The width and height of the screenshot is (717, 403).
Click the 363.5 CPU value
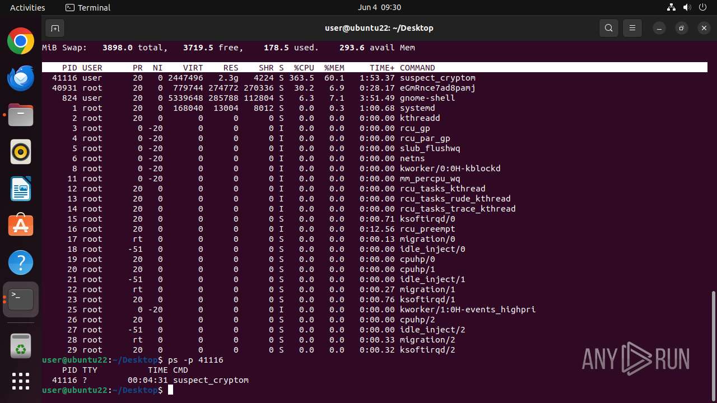pos(301,78)
